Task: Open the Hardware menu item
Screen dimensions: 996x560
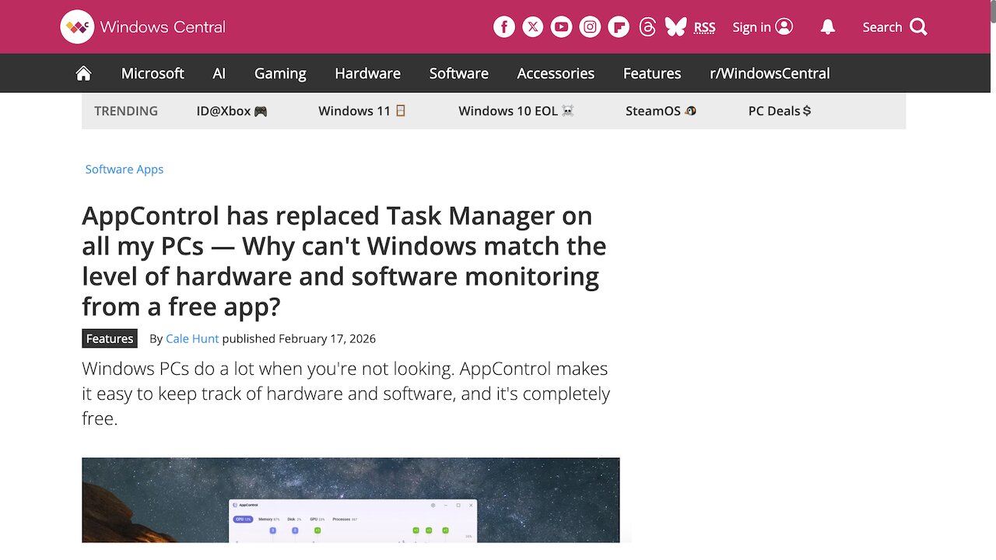Action: pyautogui.click(x=367, y=73)
